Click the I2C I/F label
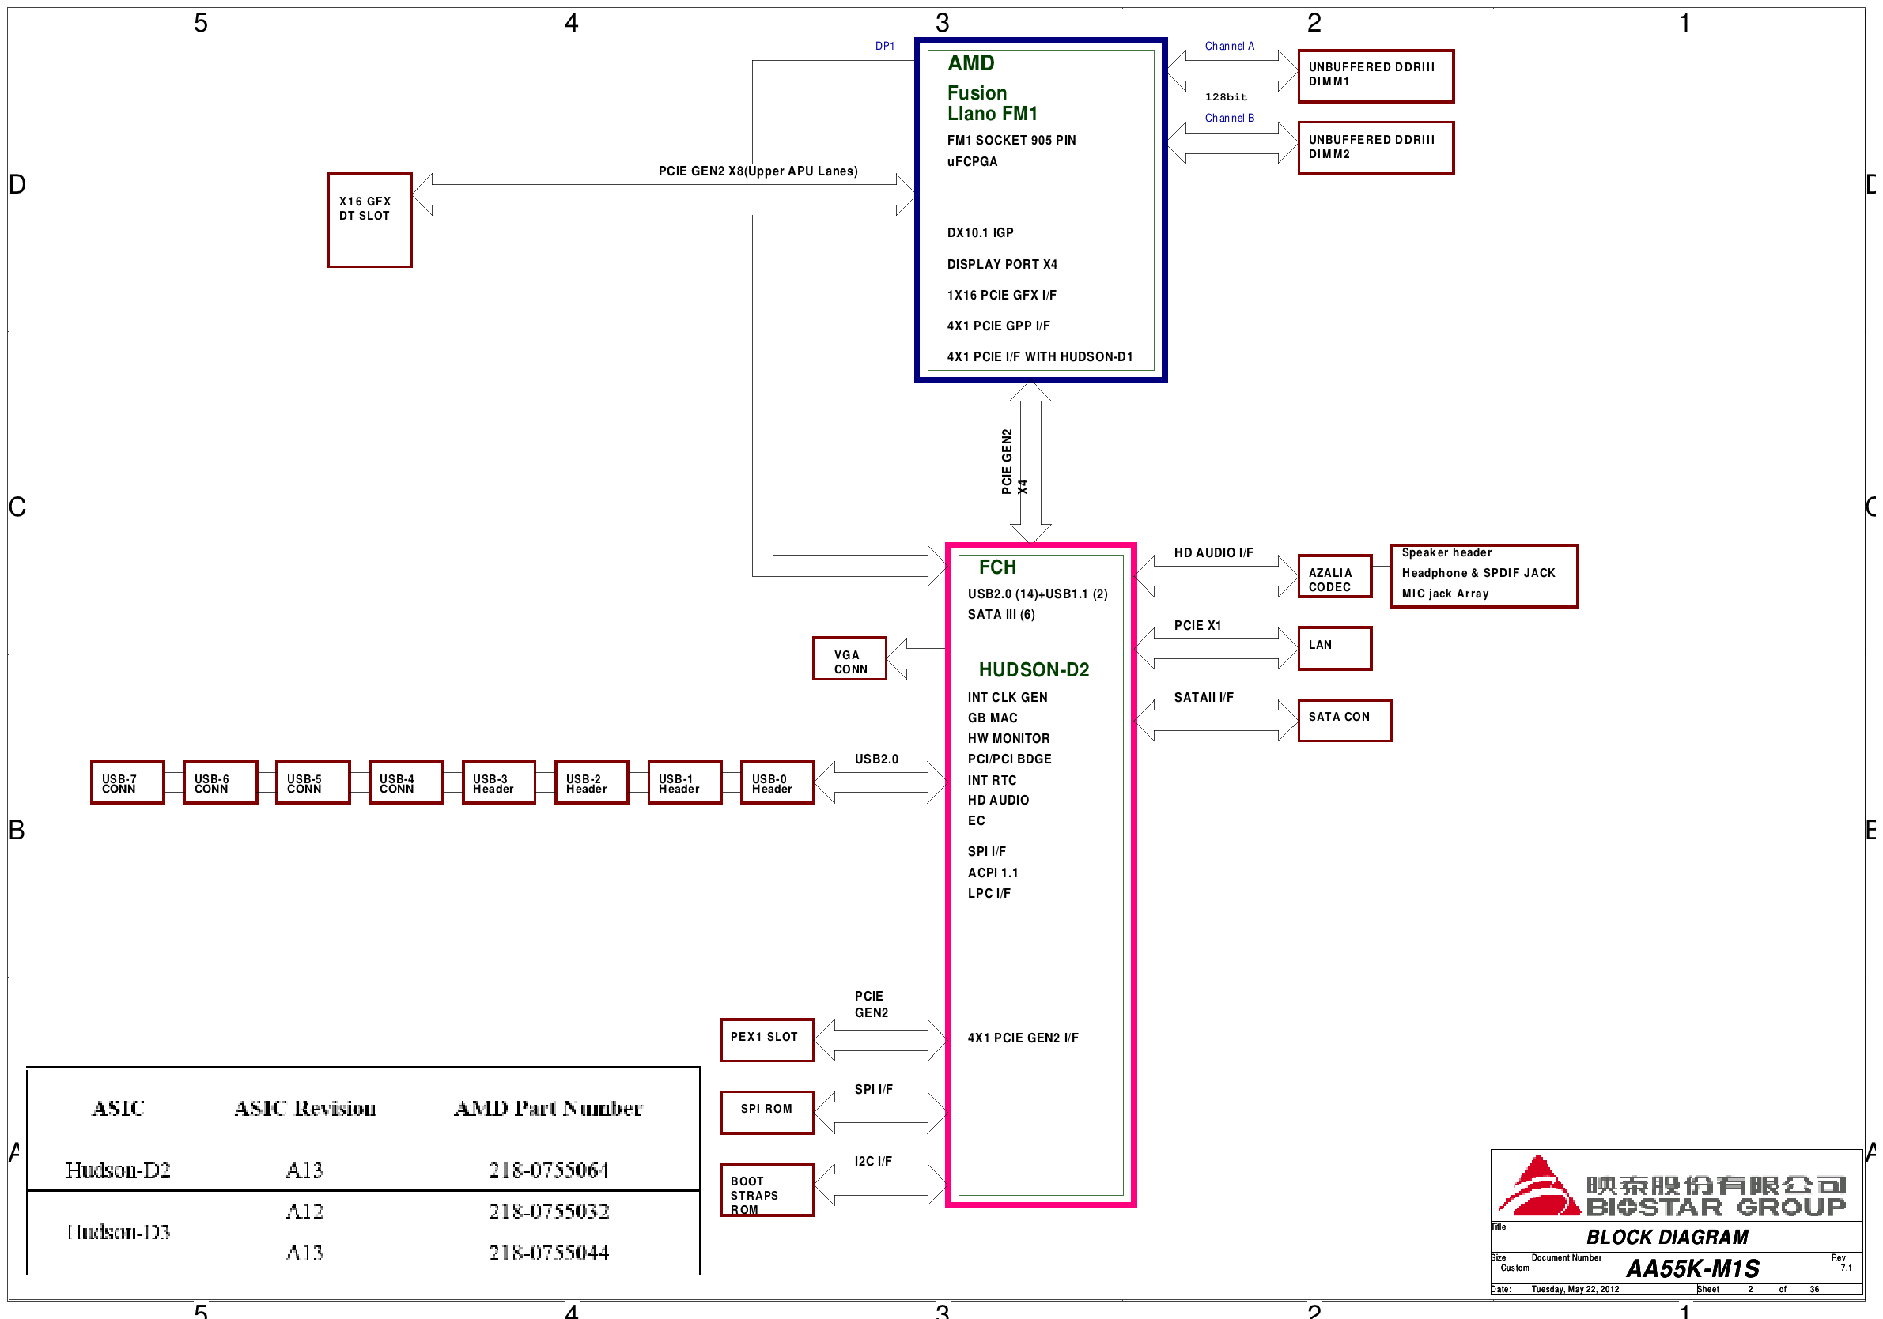Image resolution: width=1883 pixels, height=1319 pixels. (872, 1161)
